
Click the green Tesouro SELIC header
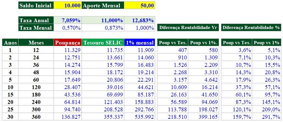click(x=103, y=43)
